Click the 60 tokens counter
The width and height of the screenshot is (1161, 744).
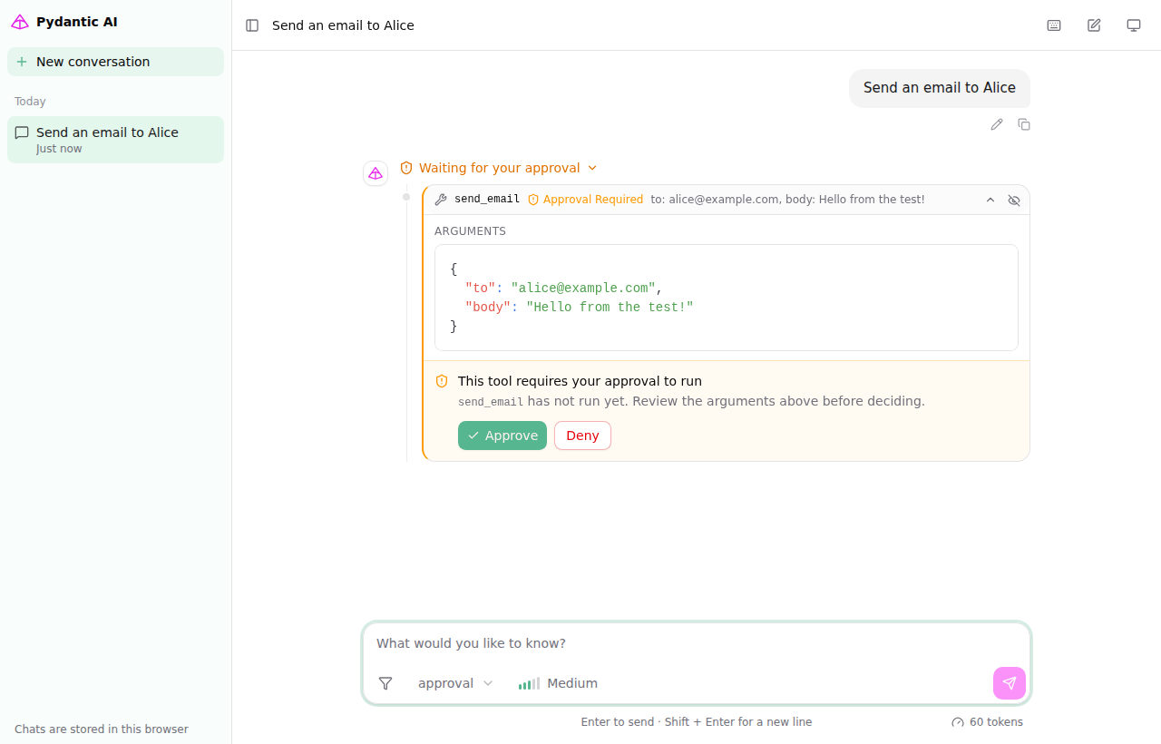point(996,722)
